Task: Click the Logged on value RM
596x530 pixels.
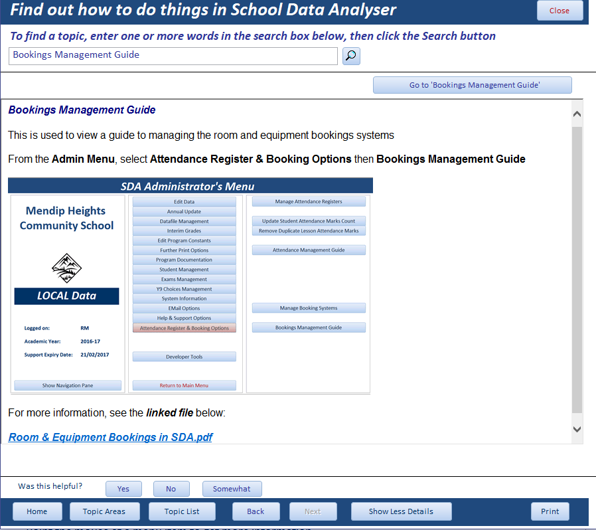Action: [84, 328]
